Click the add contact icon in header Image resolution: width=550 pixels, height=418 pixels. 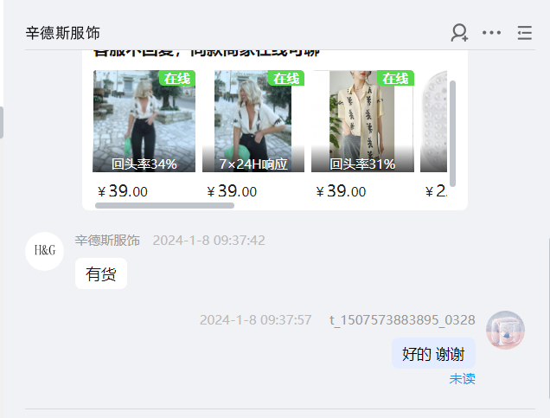[x=459, y=33]
